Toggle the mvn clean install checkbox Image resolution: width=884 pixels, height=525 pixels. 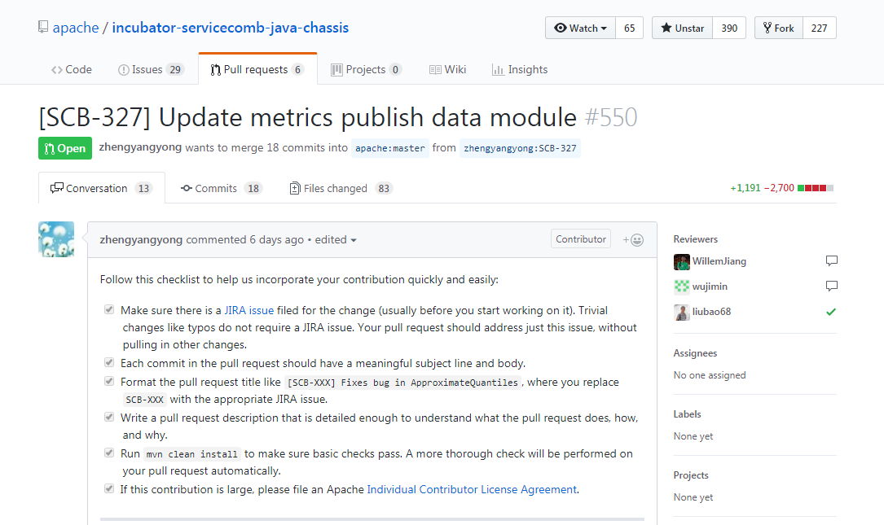109,453
